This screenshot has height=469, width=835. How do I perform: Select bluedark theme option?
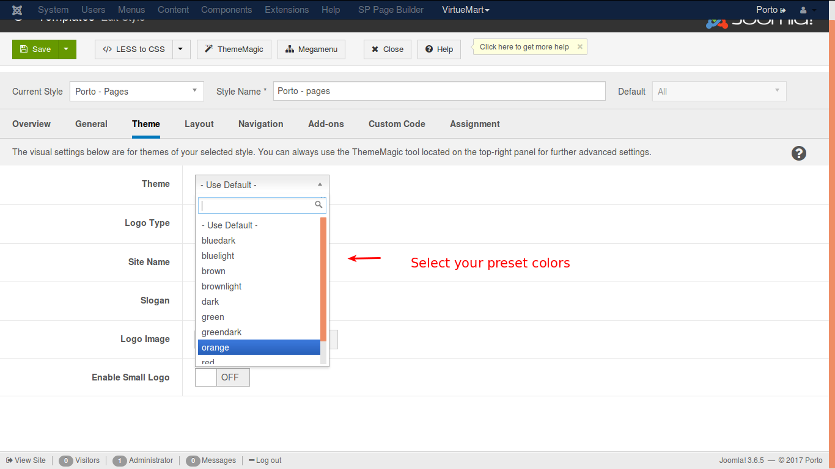[x=259, y=241]
